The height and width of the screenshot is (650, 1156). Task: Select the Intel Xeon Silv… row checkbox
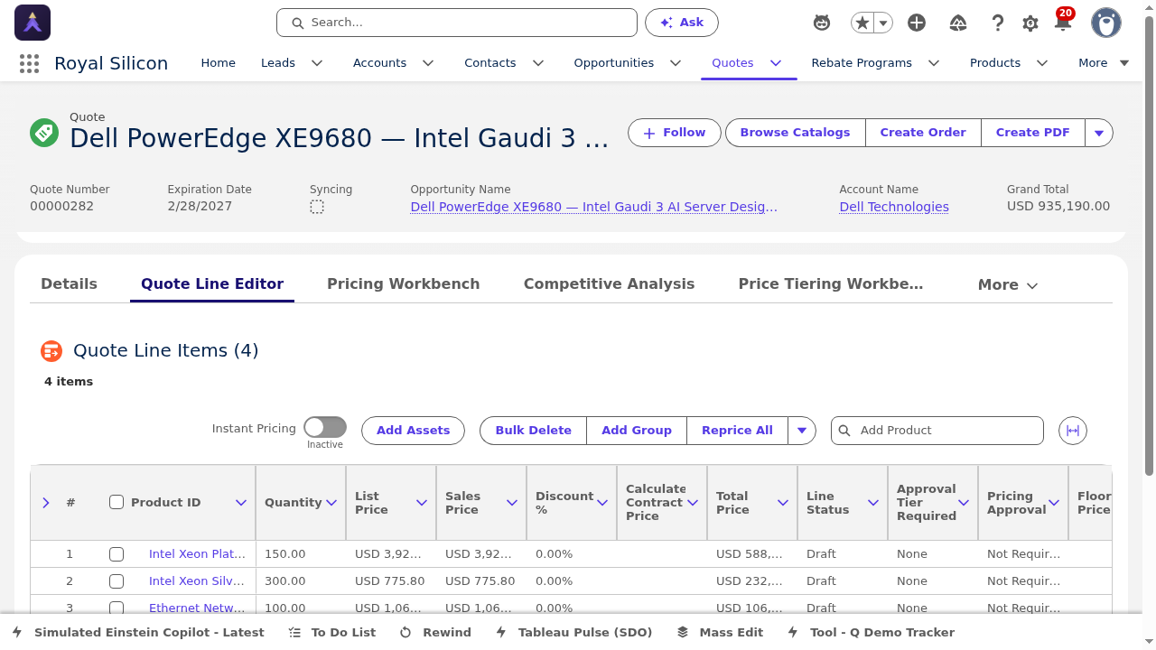click(117, 581)
